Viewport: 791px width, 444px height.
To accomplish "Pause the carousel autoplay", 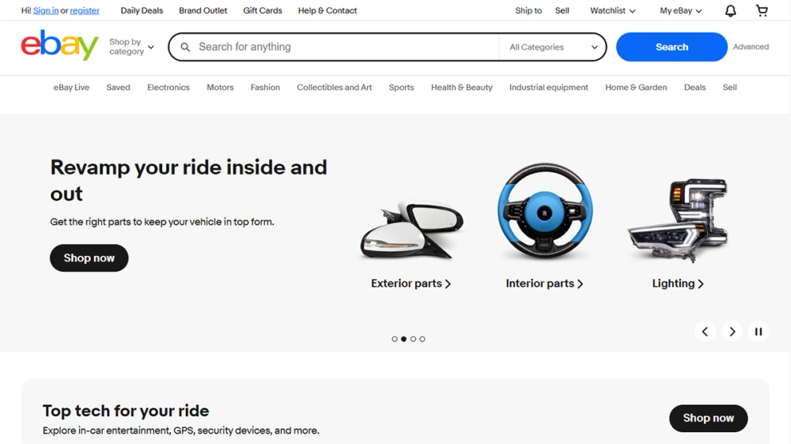I will click(x=759, y=331).
